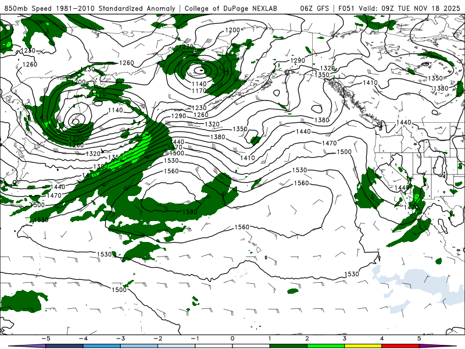This screenshot has width=465, height=349.
Task: Click the positive '4' label on the color scale
Action: pos(382,339)
